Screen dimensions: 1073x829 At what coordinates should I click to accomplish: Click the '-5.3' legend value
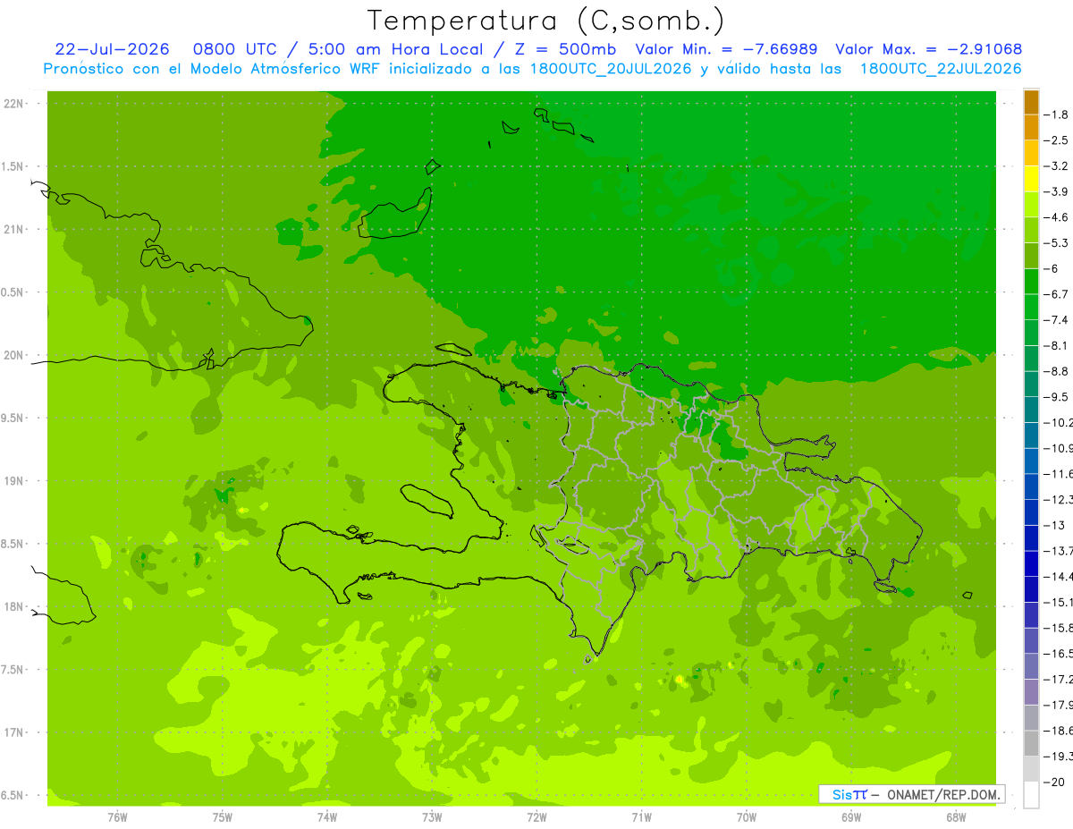coord(1057,243)
